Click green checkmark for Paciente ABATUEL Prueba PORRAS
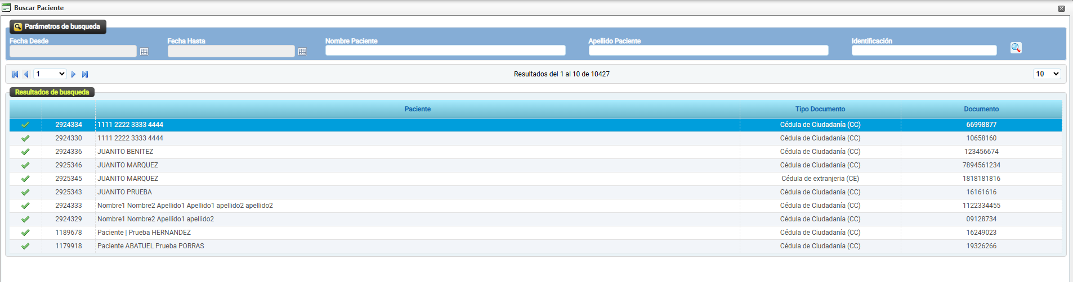 point(25,246)
